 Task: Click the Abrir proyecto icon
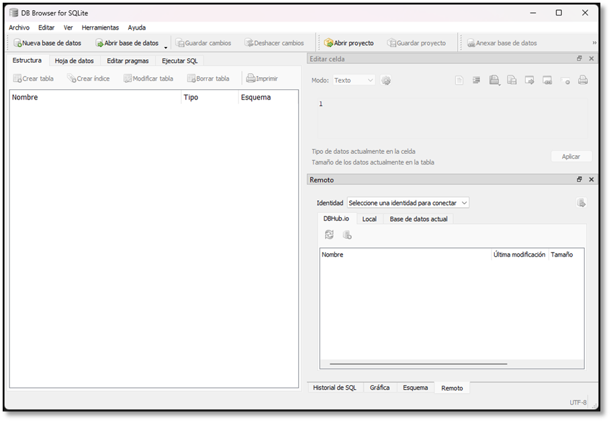pos(328,43)
